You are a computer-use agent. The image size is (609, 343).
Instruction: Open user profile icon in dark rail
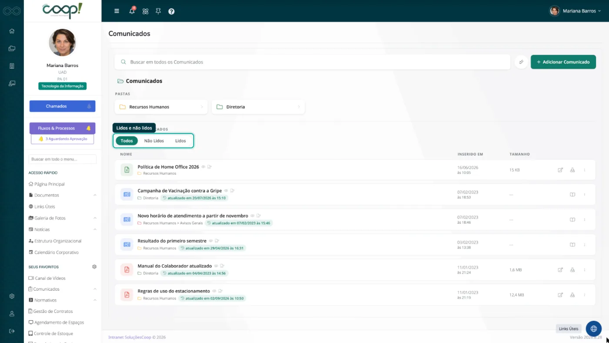(12, 313)
